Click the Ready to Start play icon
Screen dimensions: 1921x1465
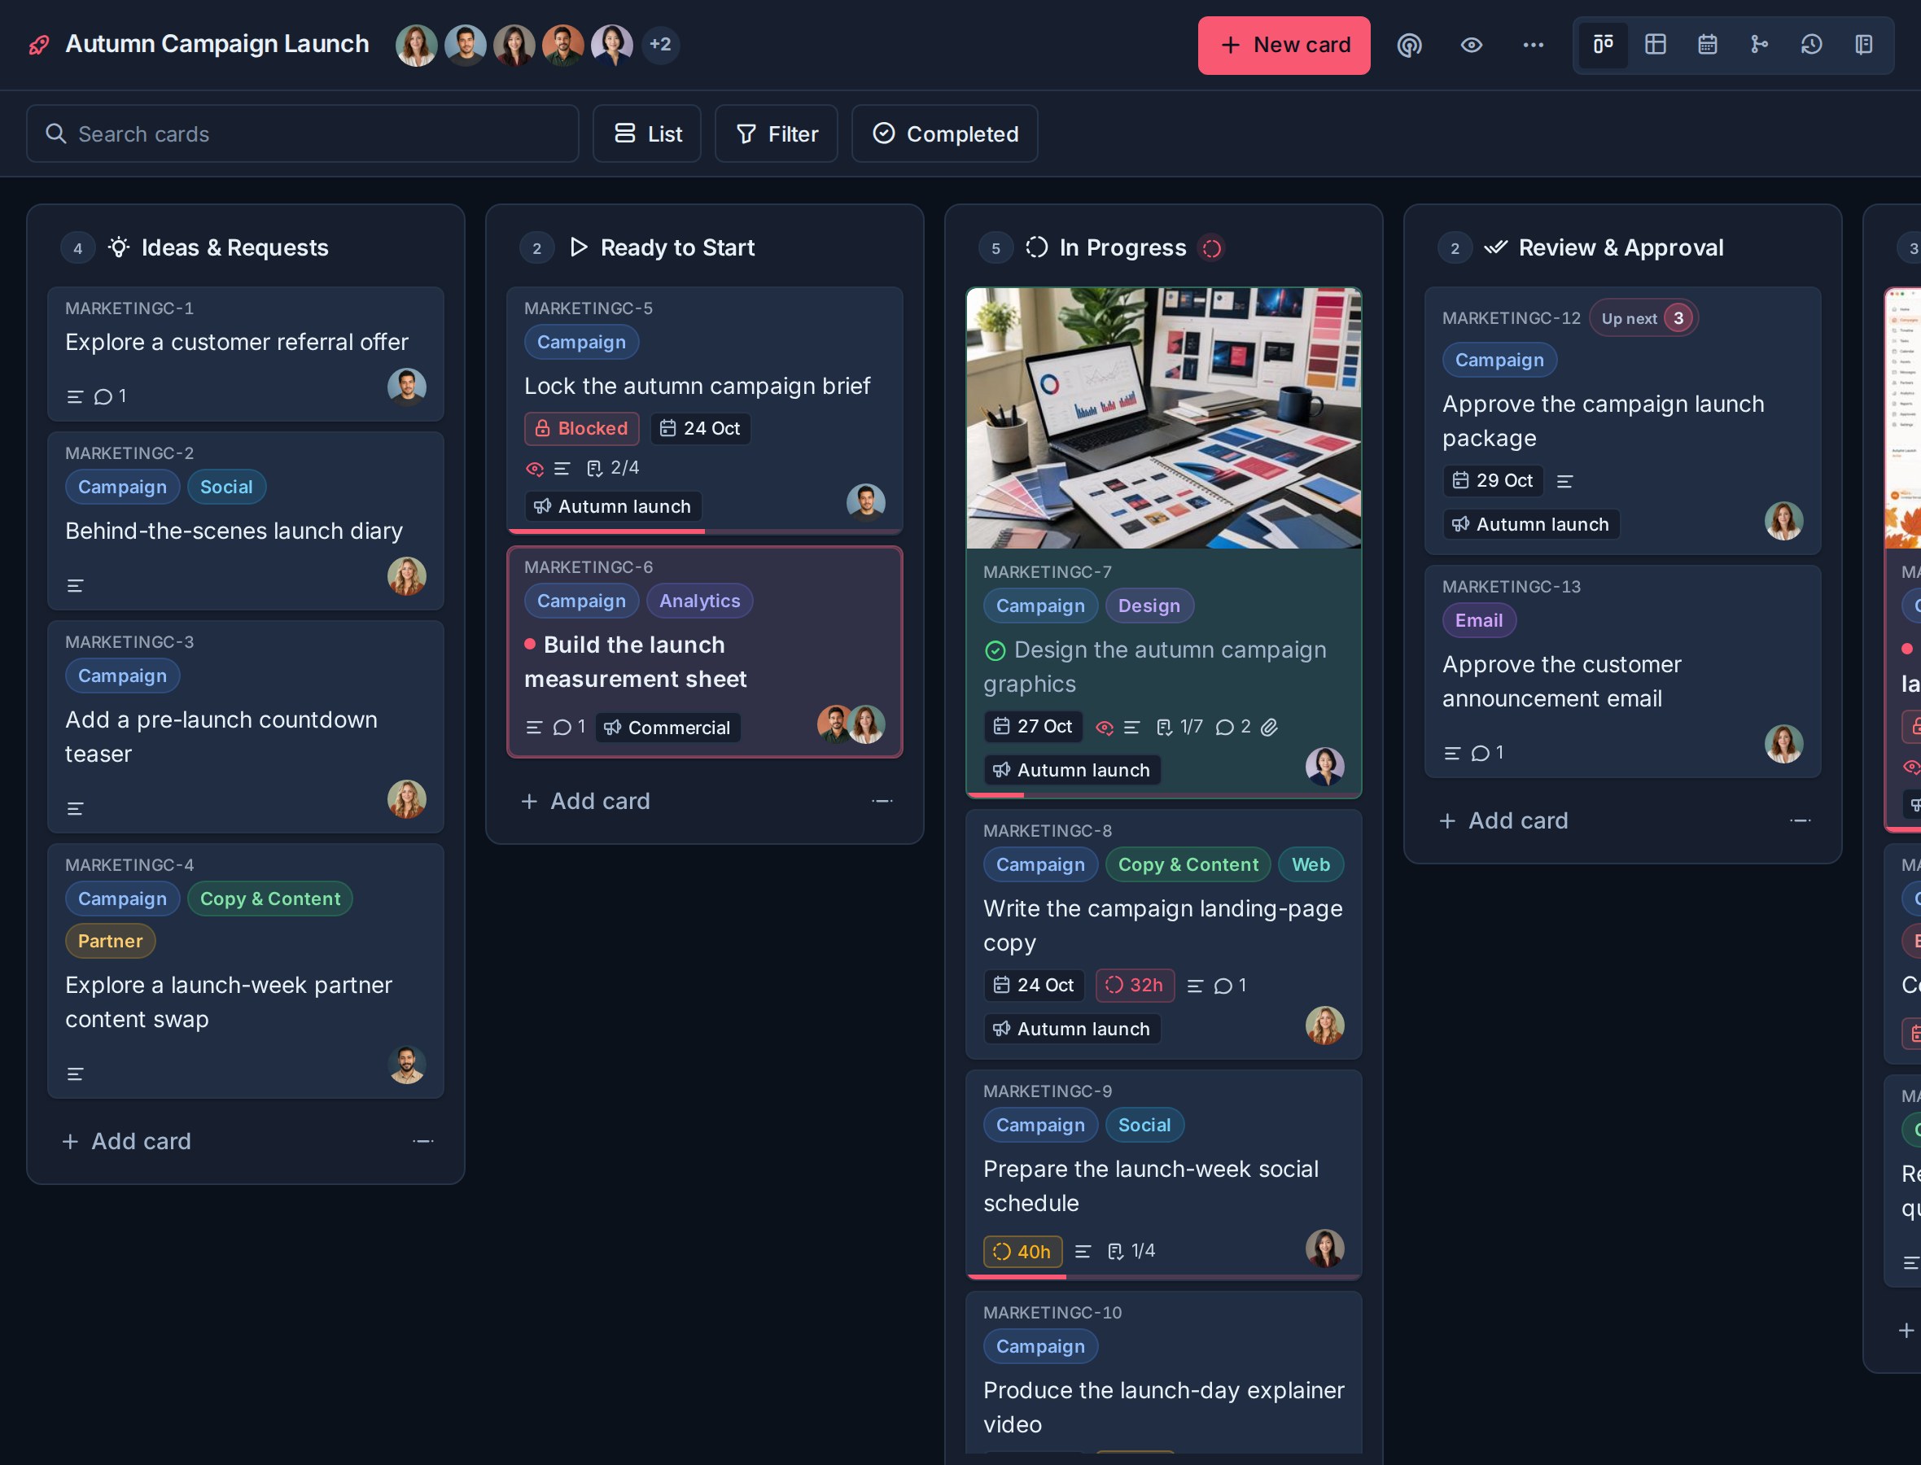pos(578,247)
